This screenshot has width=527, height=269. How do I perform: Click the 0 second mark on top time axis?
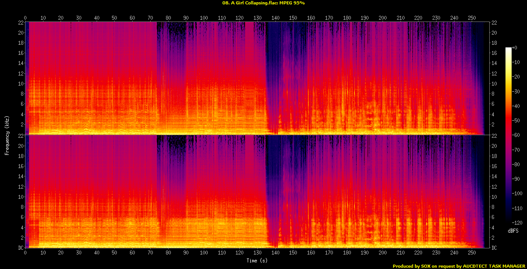25,18
